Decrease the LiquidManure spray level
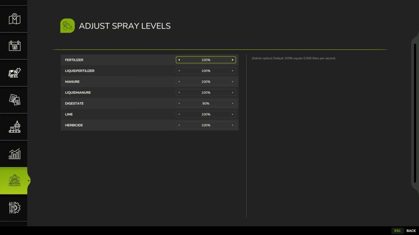Screen dimensions: 419x235 [x=179, y=92]
